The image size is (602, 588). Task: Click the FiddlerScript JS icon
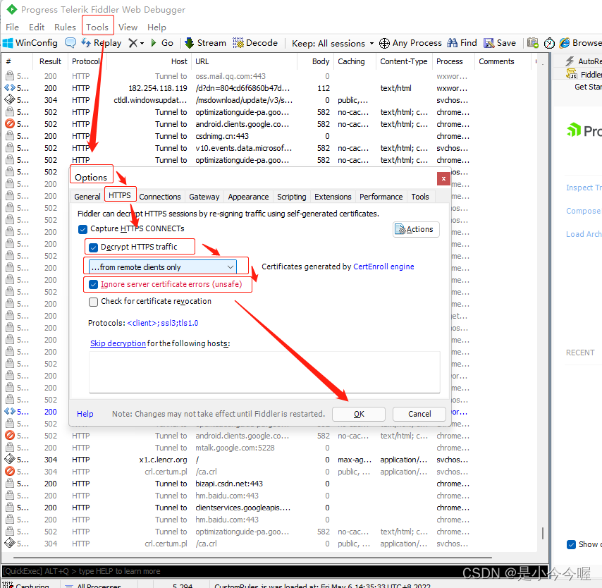(x=571, y=74)
